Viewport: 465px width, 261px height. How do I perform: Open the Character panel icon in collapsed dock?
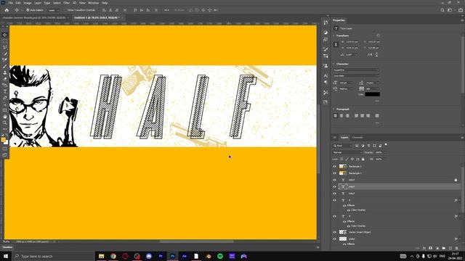coord(325,75)
